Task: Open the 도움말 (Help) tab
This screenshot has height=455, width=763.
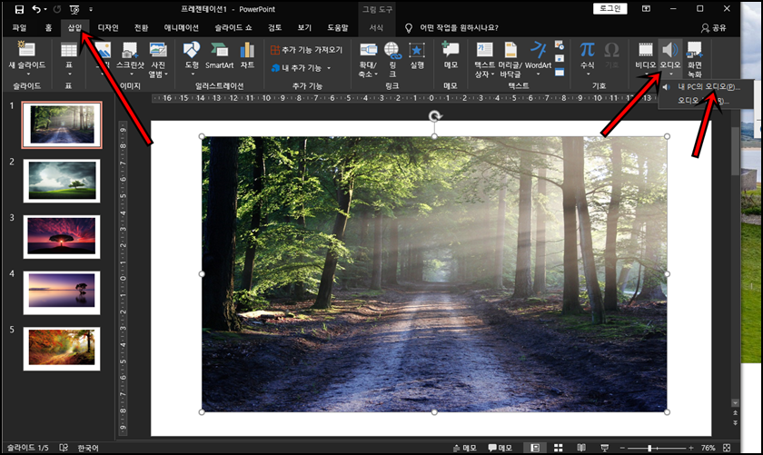Action: coord(338,28)
